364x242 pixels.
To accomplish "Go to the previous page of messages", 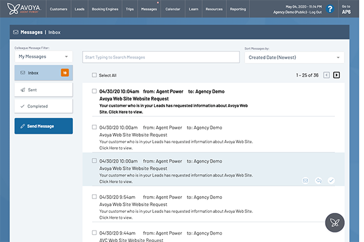I will pyautogui.click(x=326, y=75).
